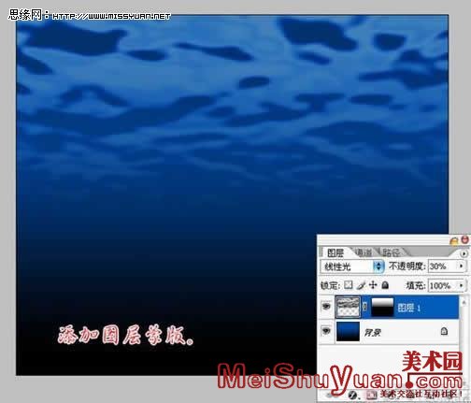Click the lock icon on the 背景 layer

[x=444, y=331]
